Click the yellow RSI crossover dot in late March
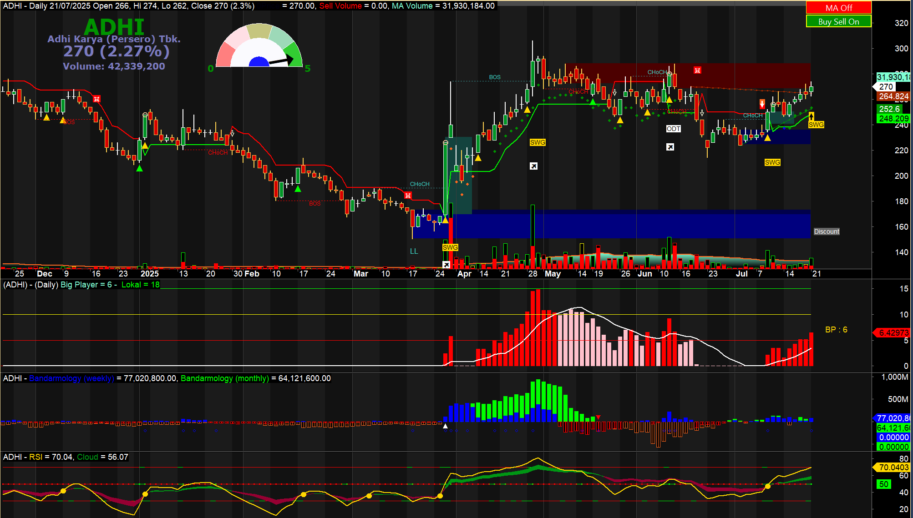Screen dimensions: 913x518 [x=440, y=496]
